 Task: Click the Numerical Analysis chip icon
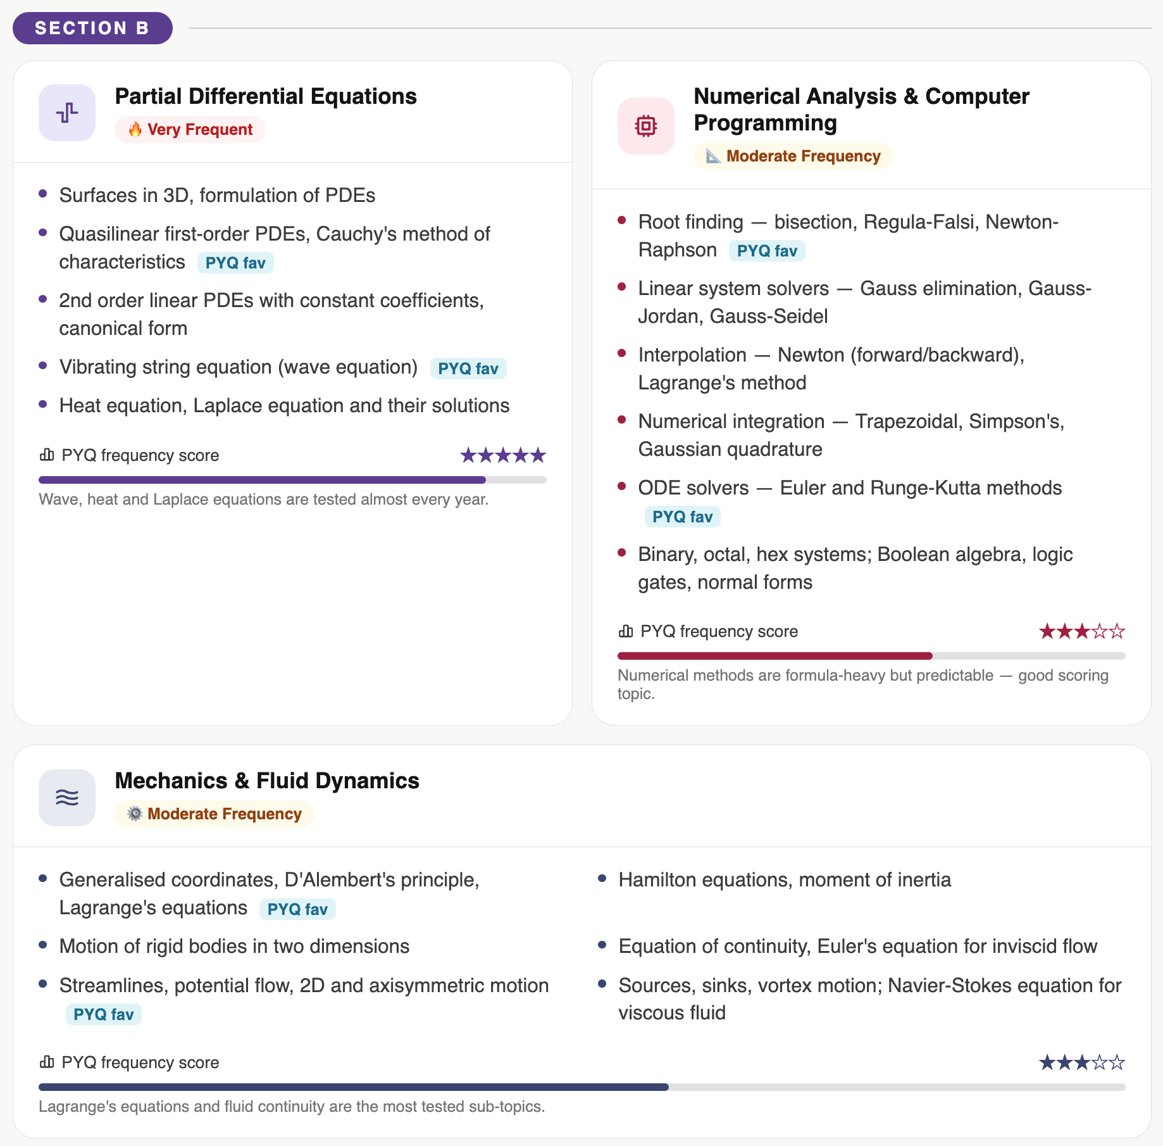pyautogui.click(x=646, y=126)
